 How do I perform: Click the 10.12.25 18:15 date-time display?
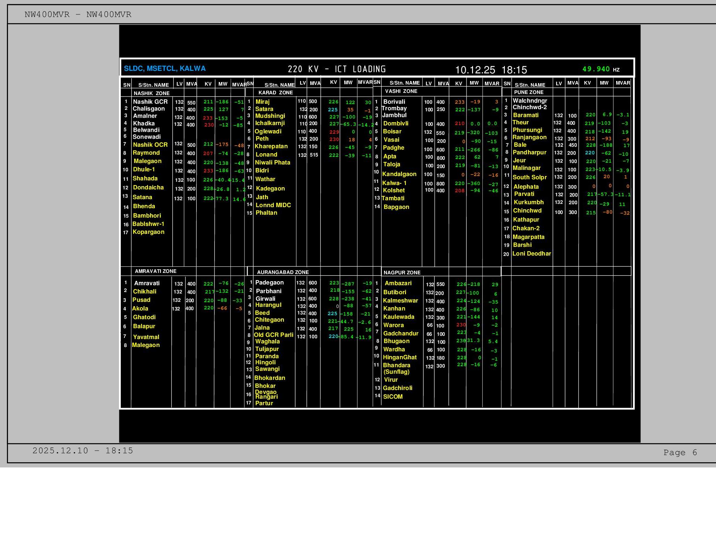pyautogui.click(x=491, y=70)
